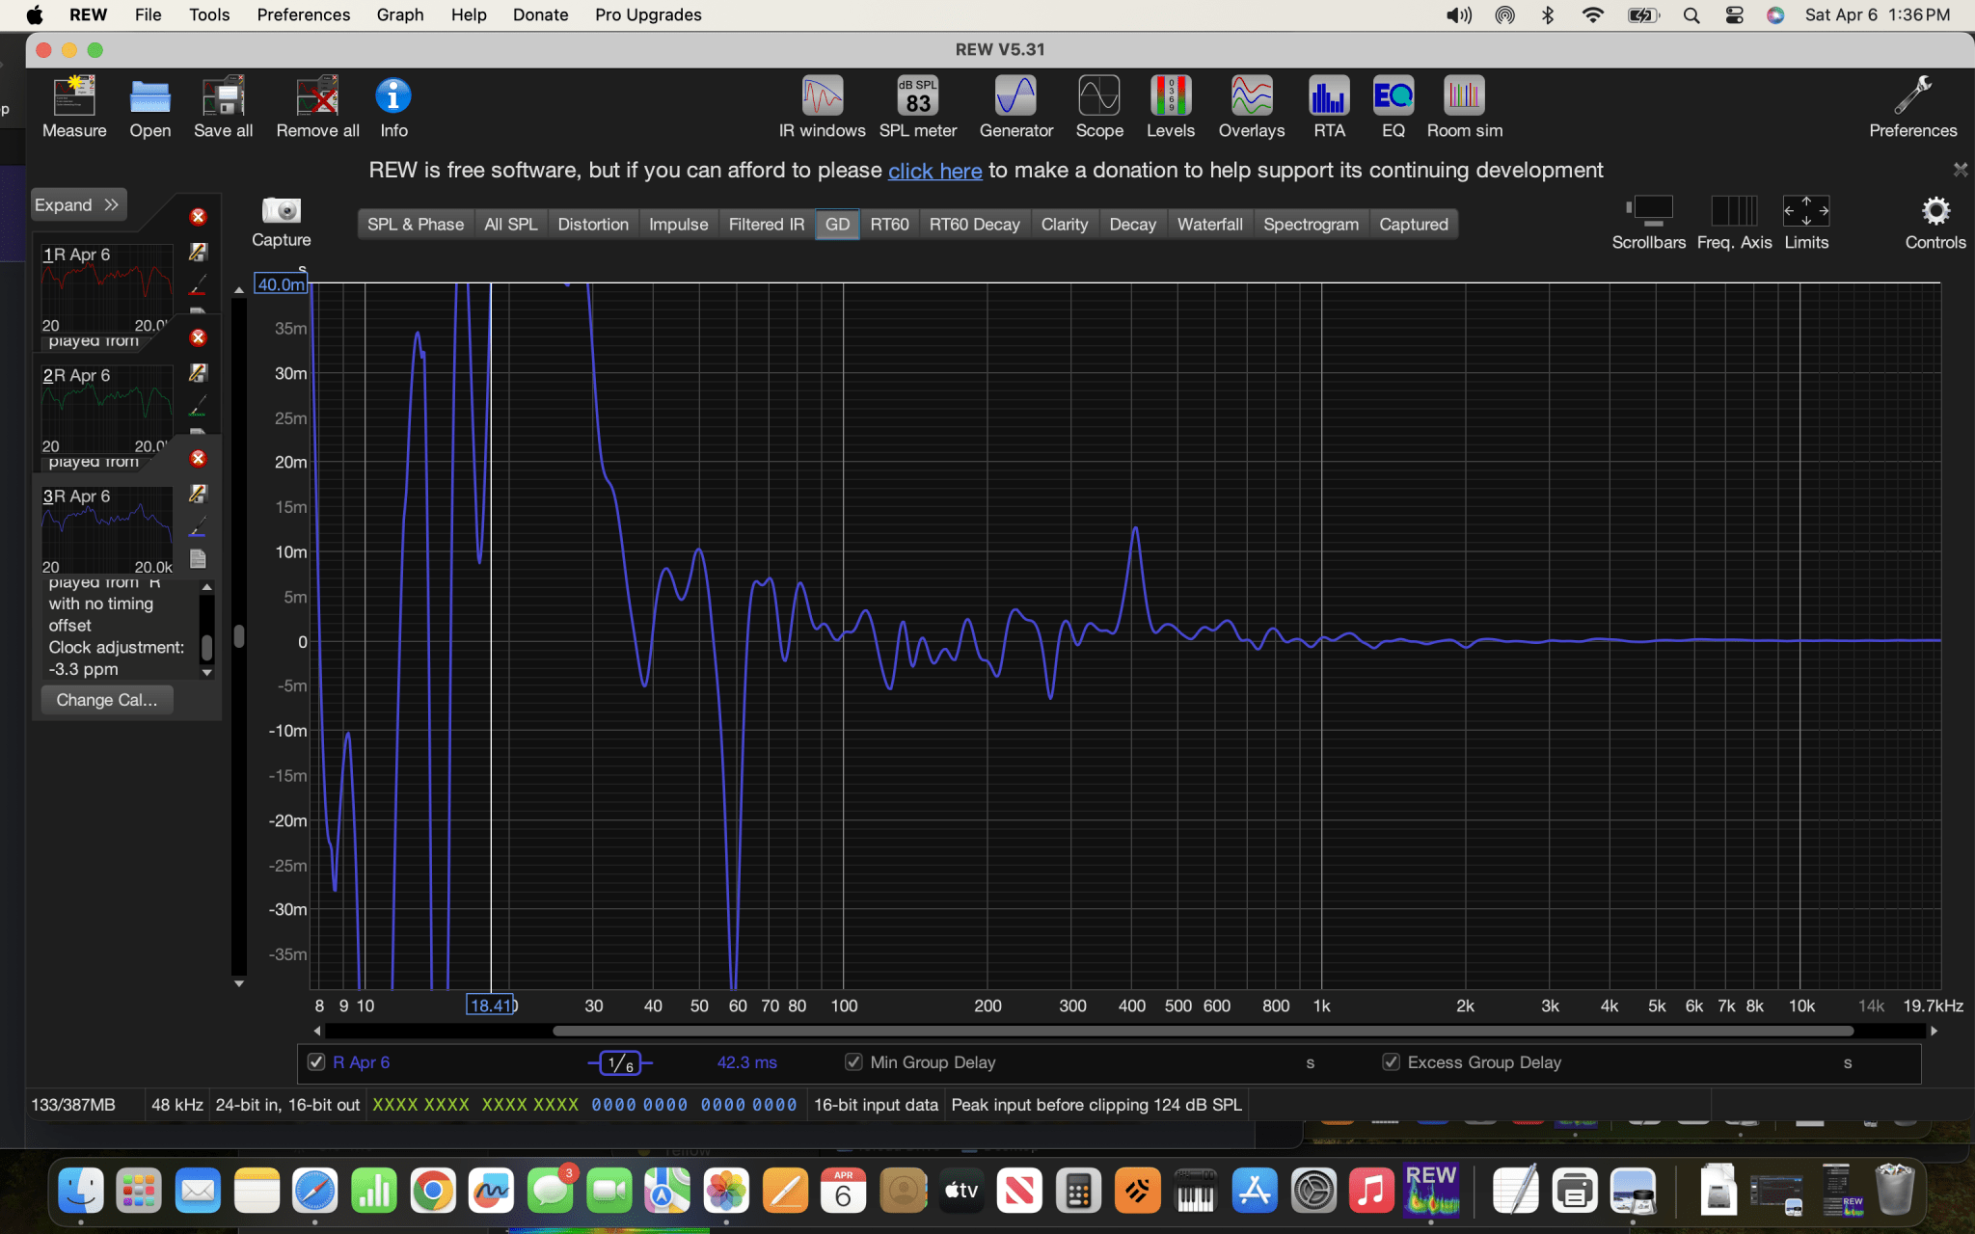This screenshot has height=1234, width=1975.
Task: Step the graph vertical axis up arrow
Action: (239, 290)
